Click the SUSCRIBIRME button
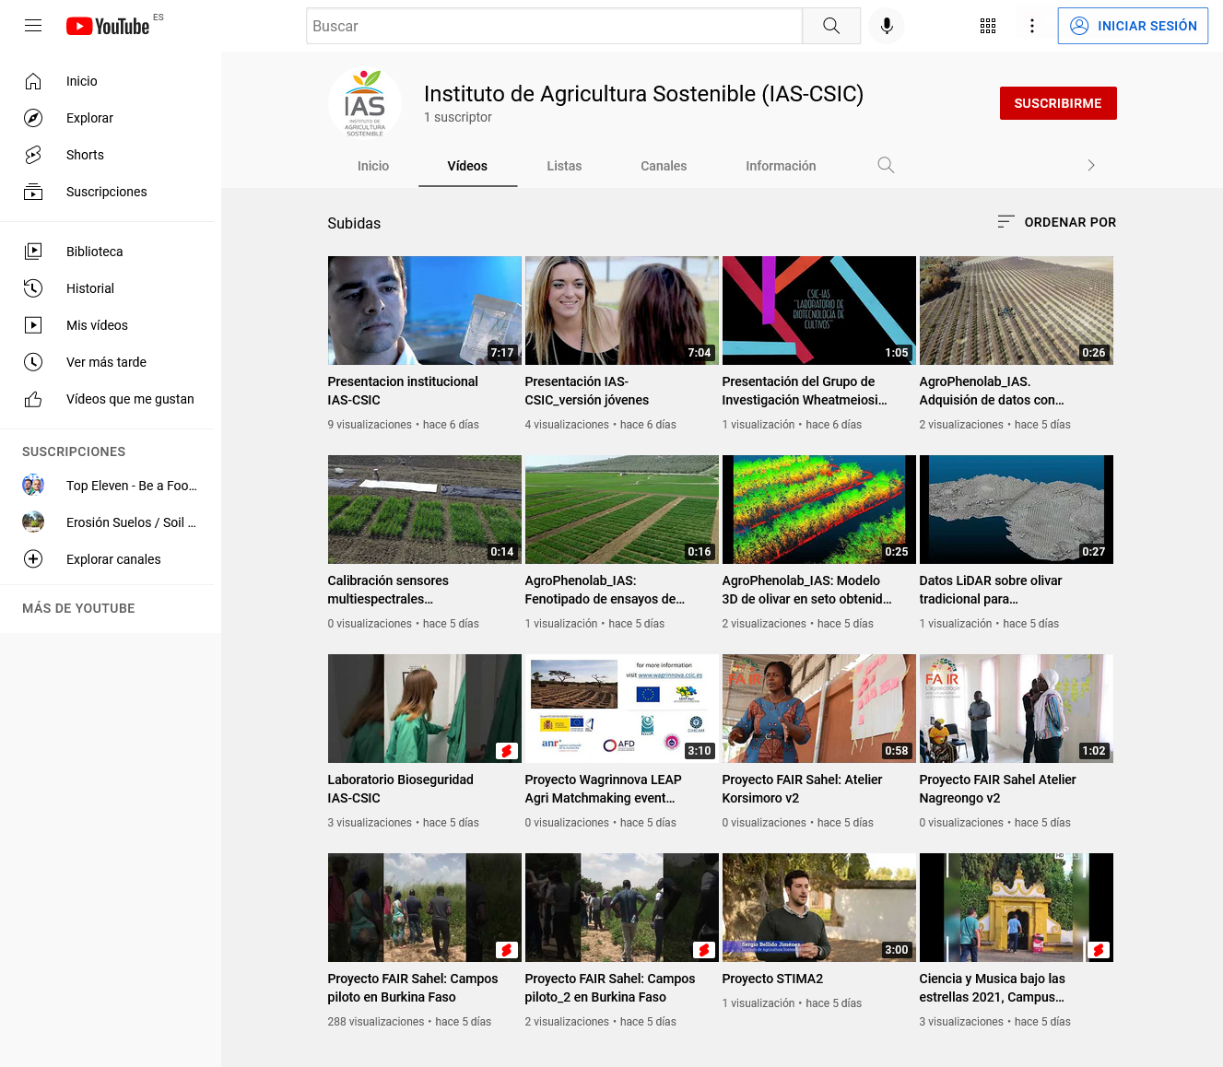Viewport: 1223px width, 1067px height. tap(1058, 103)
